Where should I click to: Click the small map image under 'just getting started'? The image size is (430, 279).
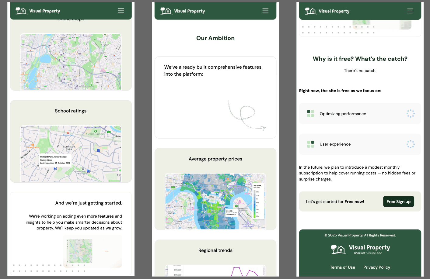point(81,251)
